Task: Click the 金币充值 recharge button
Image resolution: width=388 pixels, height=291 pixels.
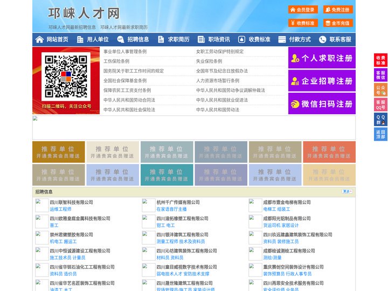Action: coord(338,23)
